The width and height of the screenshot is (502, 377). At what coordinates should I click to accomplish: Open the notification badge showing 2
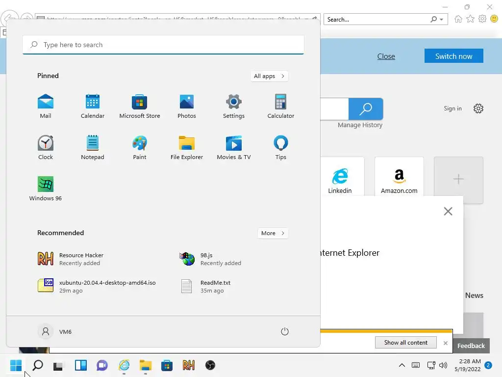(488, 365)
